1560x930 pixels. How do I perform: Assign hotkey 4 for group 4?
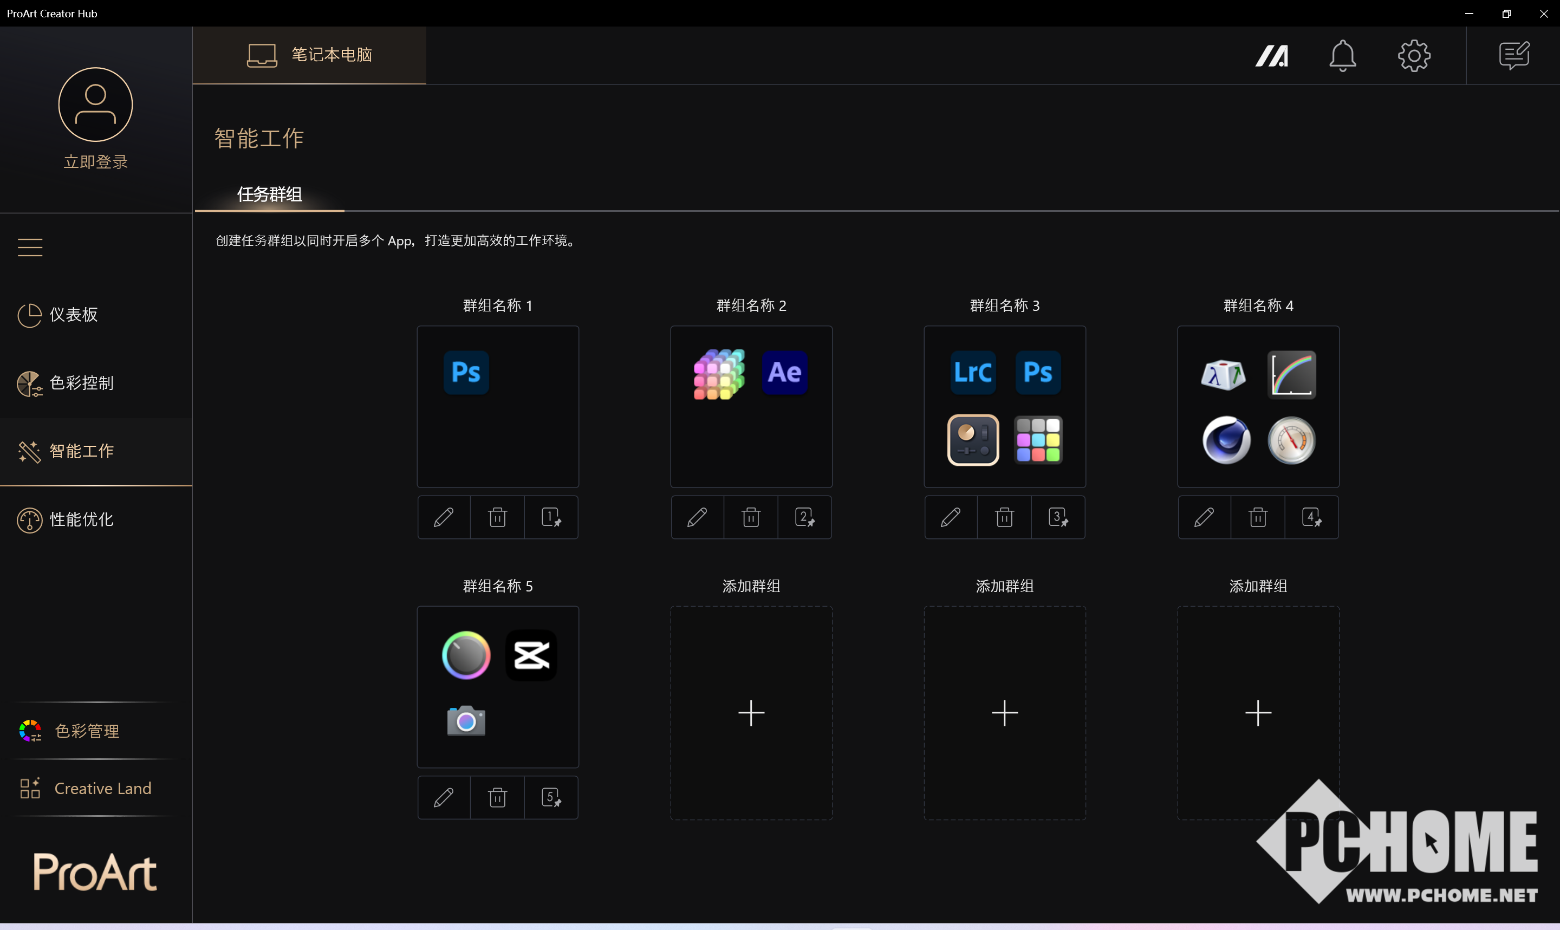[x=1312, y=517]
